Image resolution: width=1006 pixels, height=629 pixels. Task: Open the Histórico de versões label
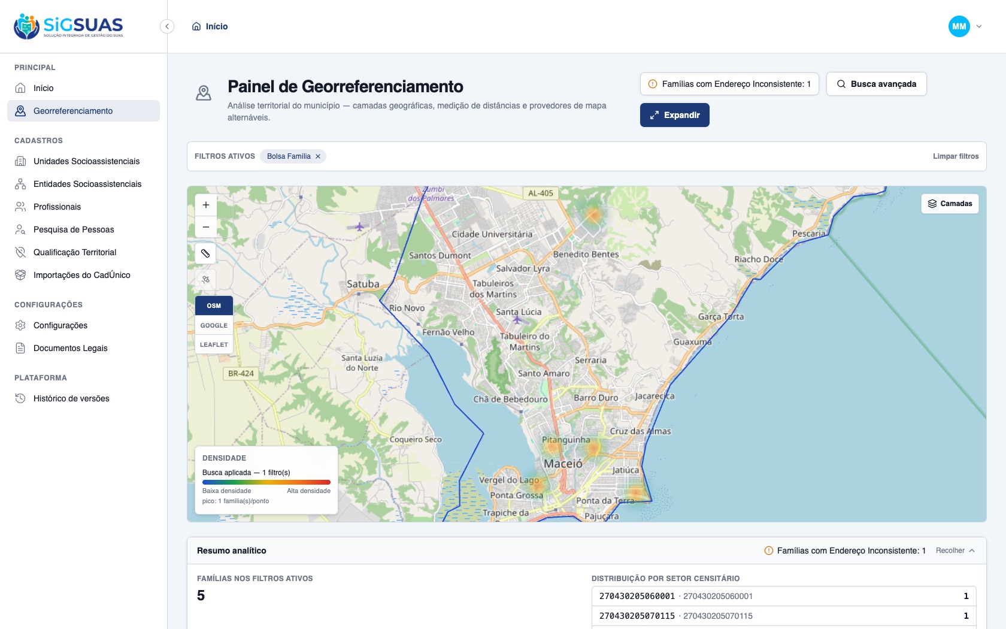[x=71, y=398]
